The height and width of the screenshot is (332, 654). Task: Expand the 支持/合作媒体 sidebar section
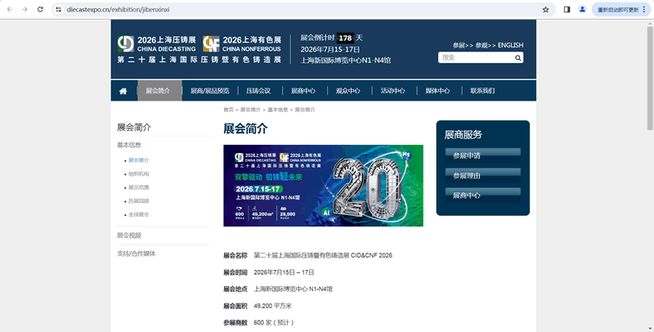tap(136, 253)
